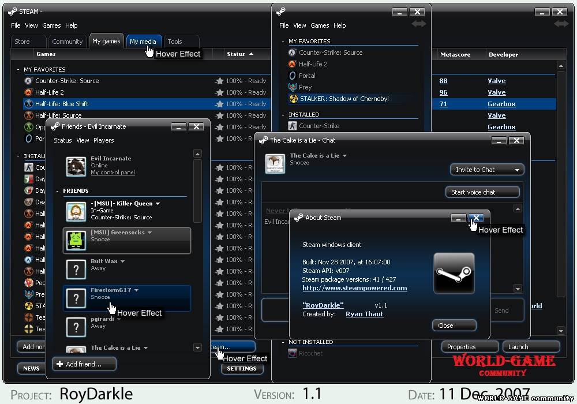Click the Properties button
Screen dimensions: 577x404
click(470, 347)
